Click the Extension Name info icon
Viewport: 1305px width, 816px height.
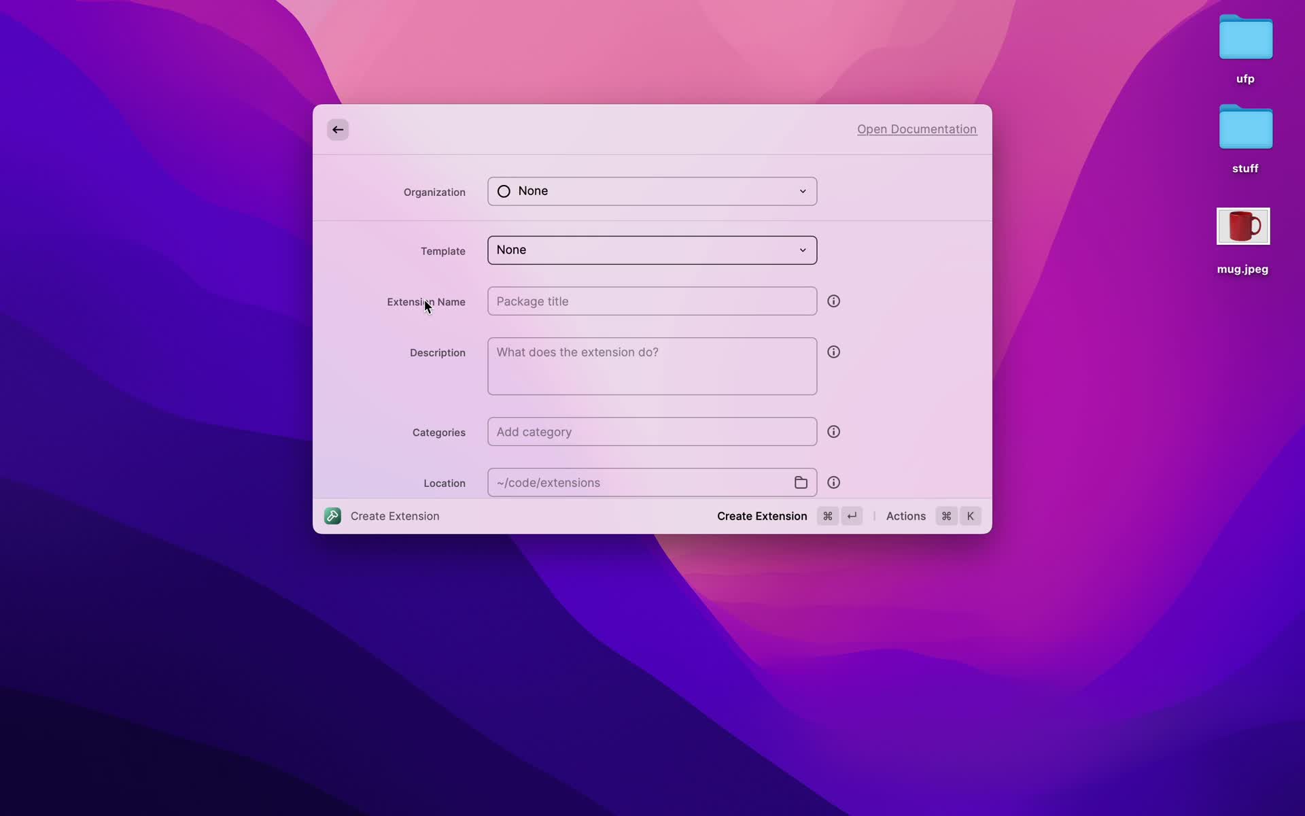pyautogui.click(x=833, y=301)
